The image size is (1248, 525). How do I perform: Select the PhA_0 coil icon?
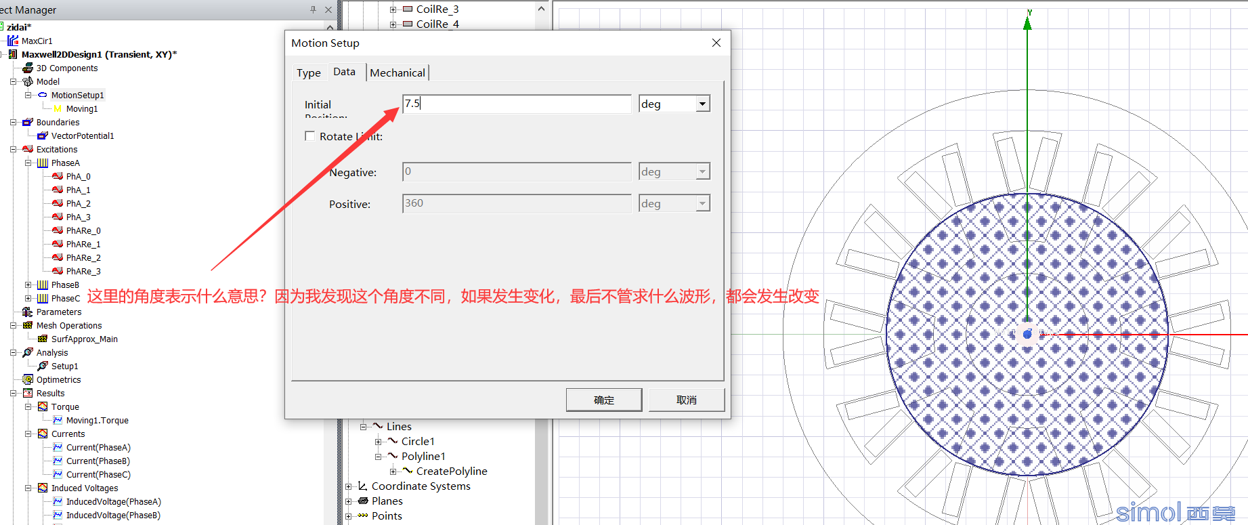click(58, 176)
